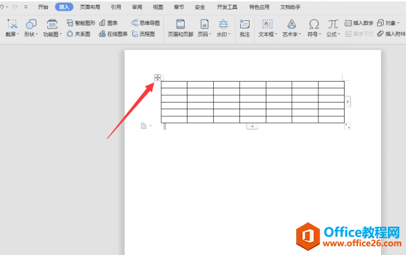Click the table resize handle at bottom-right corner
Image resolution: width=406 pixels, height=255 pixels.
pyautogui.click(x=347, y=126)
